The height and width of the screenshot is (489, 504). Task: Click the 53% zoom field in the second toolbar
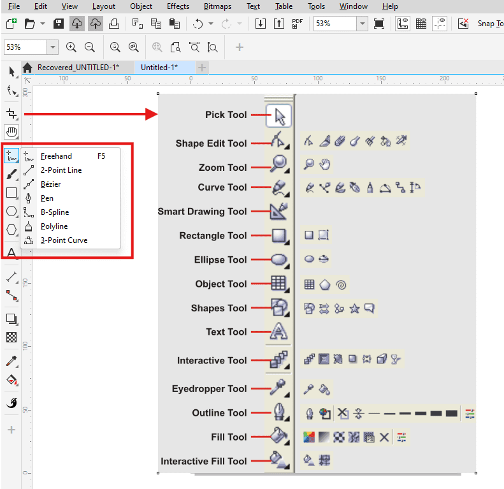tap(24, 47)
